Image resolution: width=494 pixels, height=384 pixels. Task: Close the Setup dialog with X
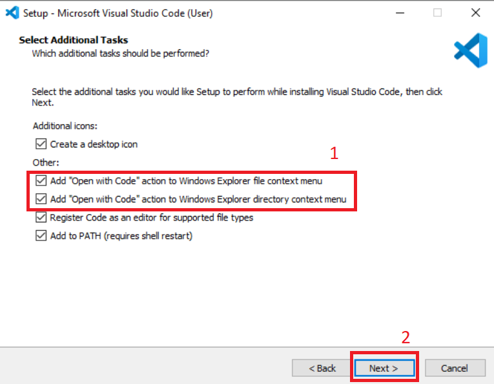tap(475, 13)
